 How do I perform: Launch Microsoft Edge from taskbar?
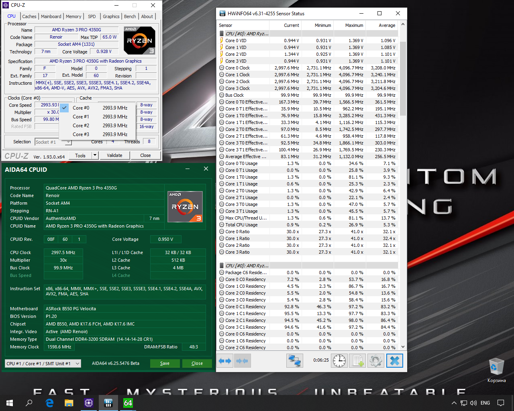pos(49,403)
